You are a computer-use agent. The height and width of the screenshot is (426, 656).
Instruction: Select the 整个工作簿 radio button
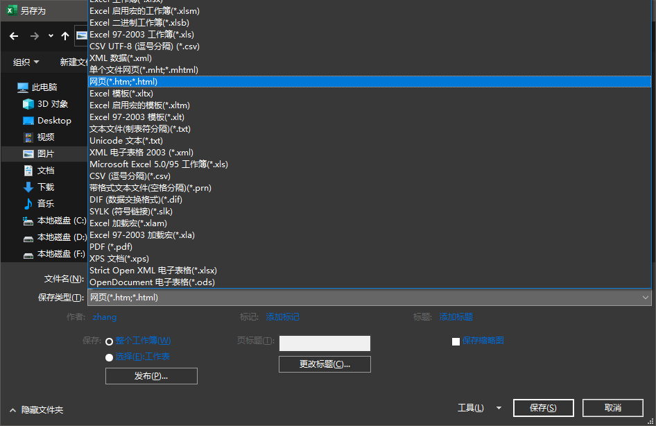point(109,341)
